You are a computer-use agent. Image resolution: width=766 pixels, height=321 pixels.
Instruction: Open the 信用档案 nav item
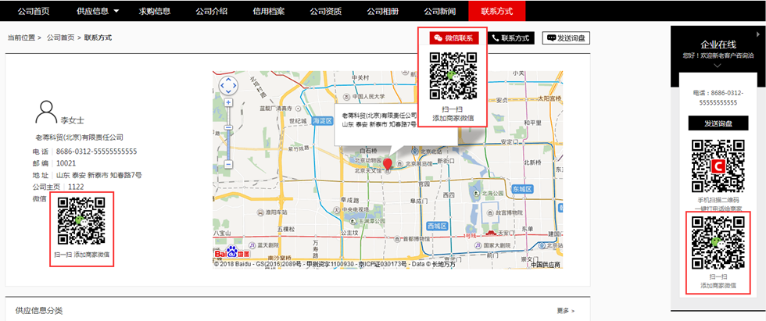tap(268, 11)
